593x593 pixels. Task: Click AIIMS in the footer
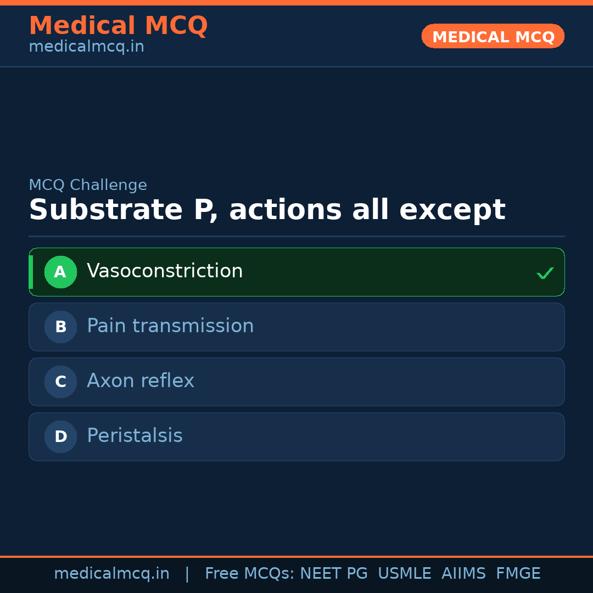tap(463, 574)
